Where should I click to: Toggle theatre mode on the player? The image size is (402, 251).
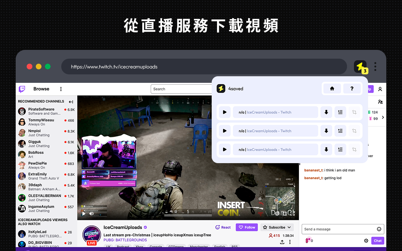285,213
